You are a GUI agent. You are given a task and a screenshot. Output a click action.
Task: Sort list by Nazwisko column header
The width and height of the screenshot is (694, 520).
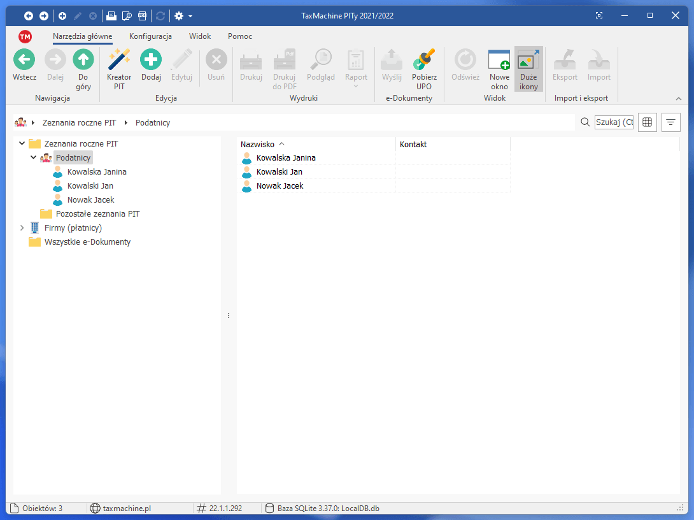258,145
